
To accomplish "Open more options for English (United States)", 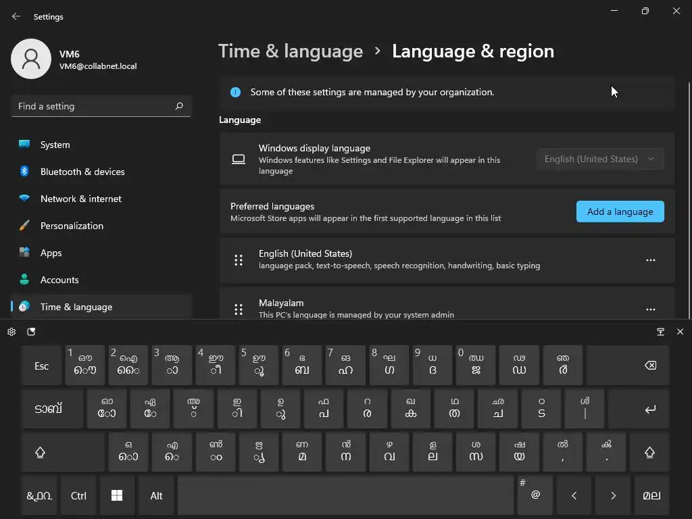I will click(x=651, y=260).
